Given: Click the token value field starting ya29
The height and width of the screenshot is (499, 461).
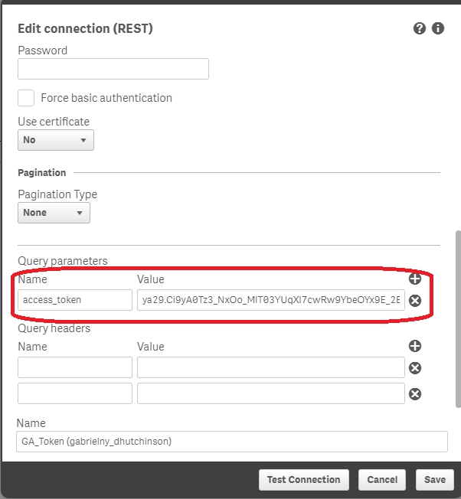Looking at the screenshot, I should point(271,300).
